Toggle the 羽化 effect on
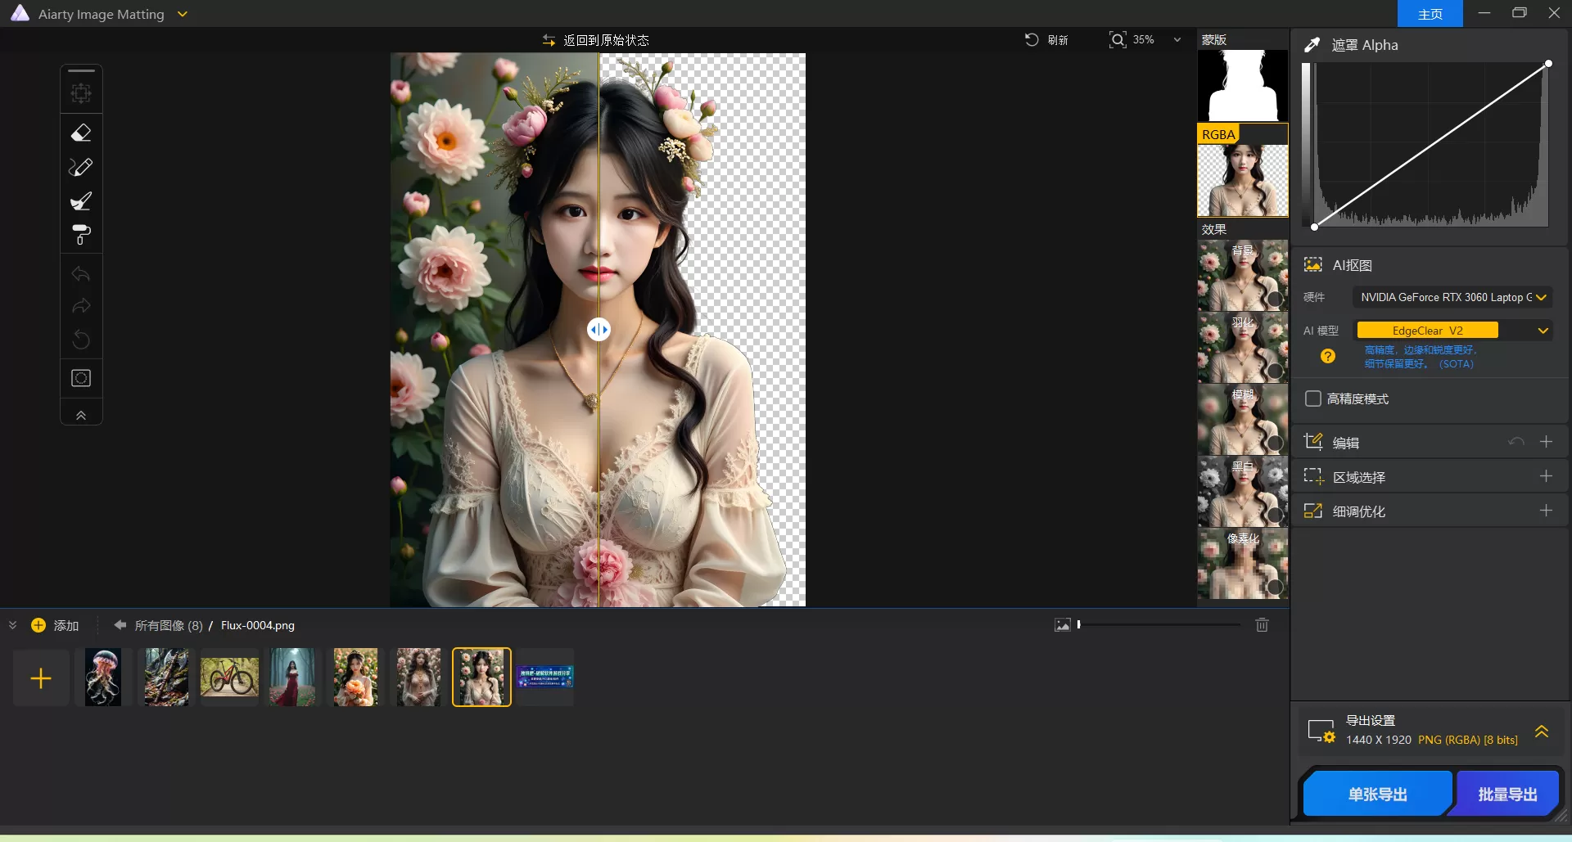Image resolution: width=1572 pixels, height=842 pixels. coord(1274,371)
